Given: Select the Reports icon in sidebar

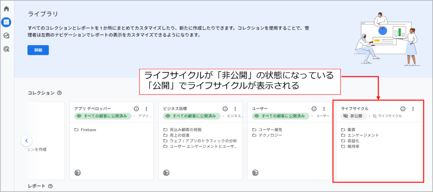Looking at the screenshot, I should tap(6, 22).
